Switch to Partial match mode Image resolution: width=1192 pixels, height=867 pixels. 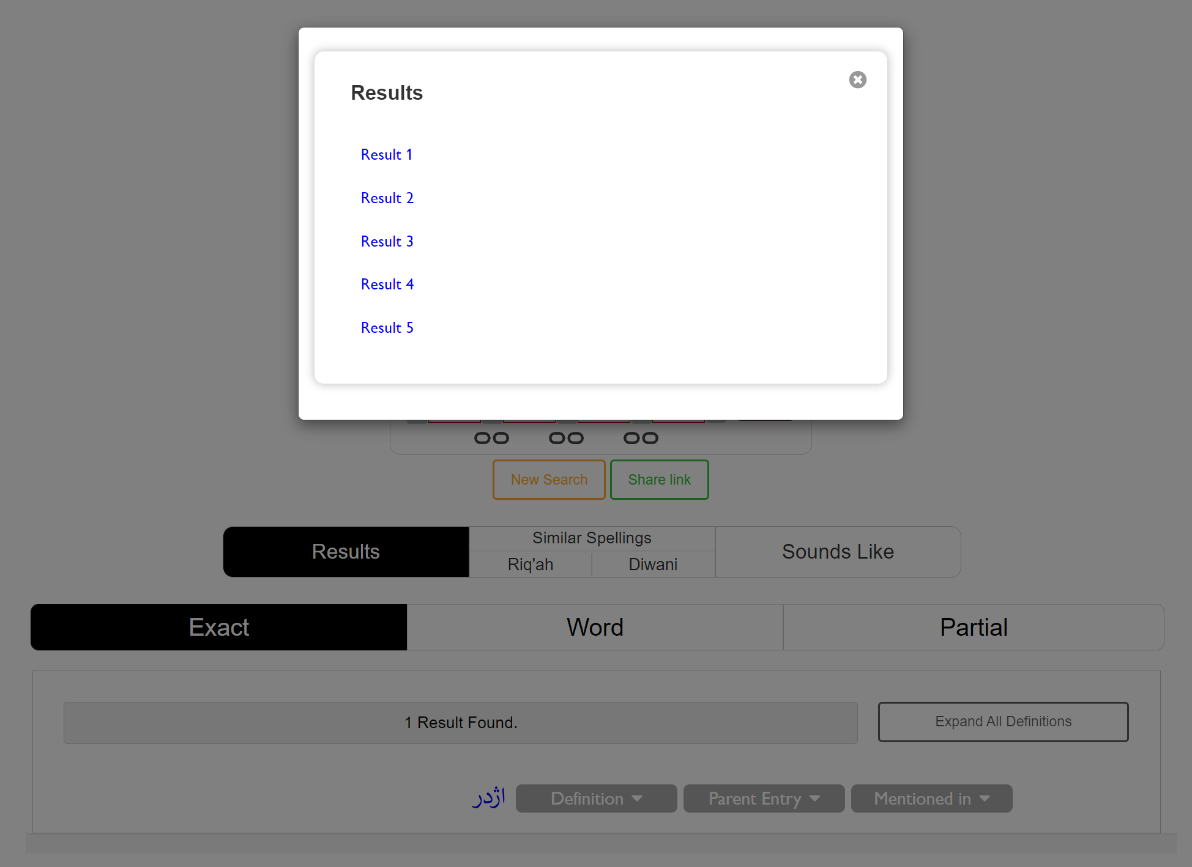click(973, 627)
